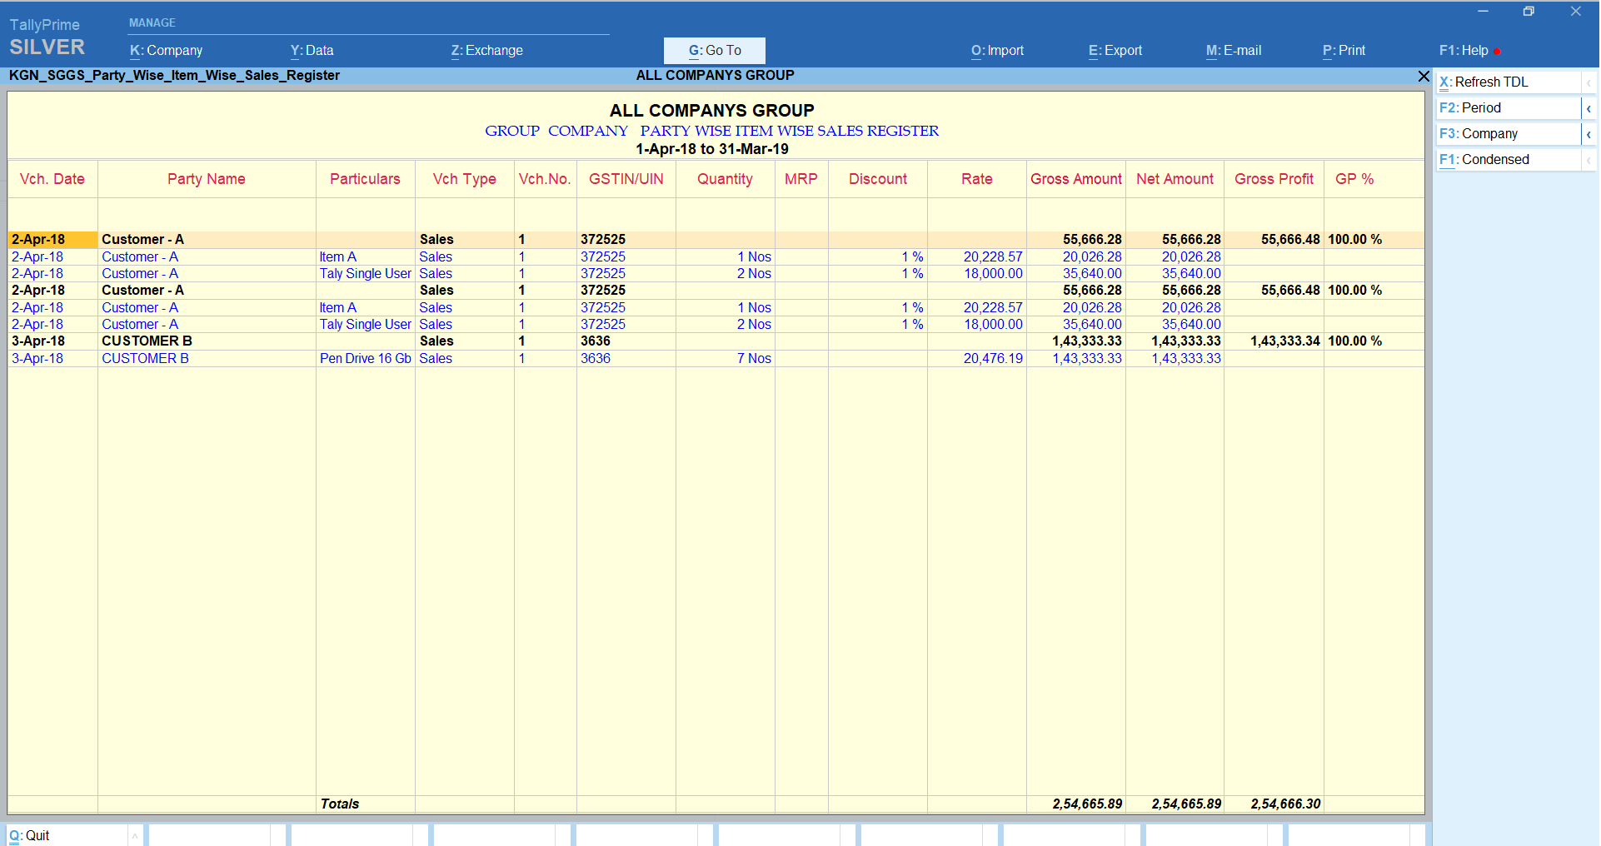Open the P: Print menu
Screen dimensions: 1601x846
(1344, 51)
